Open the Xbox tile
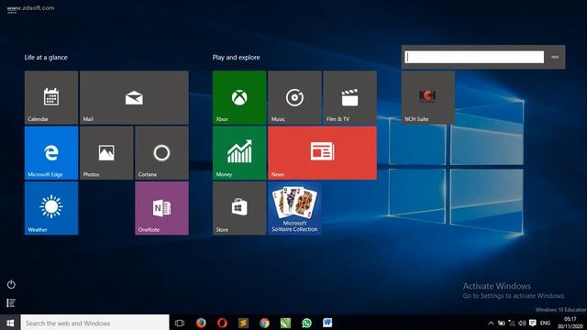Image resolution: width=587 pixels, height=330 pixels. click(x=239, y=97)
